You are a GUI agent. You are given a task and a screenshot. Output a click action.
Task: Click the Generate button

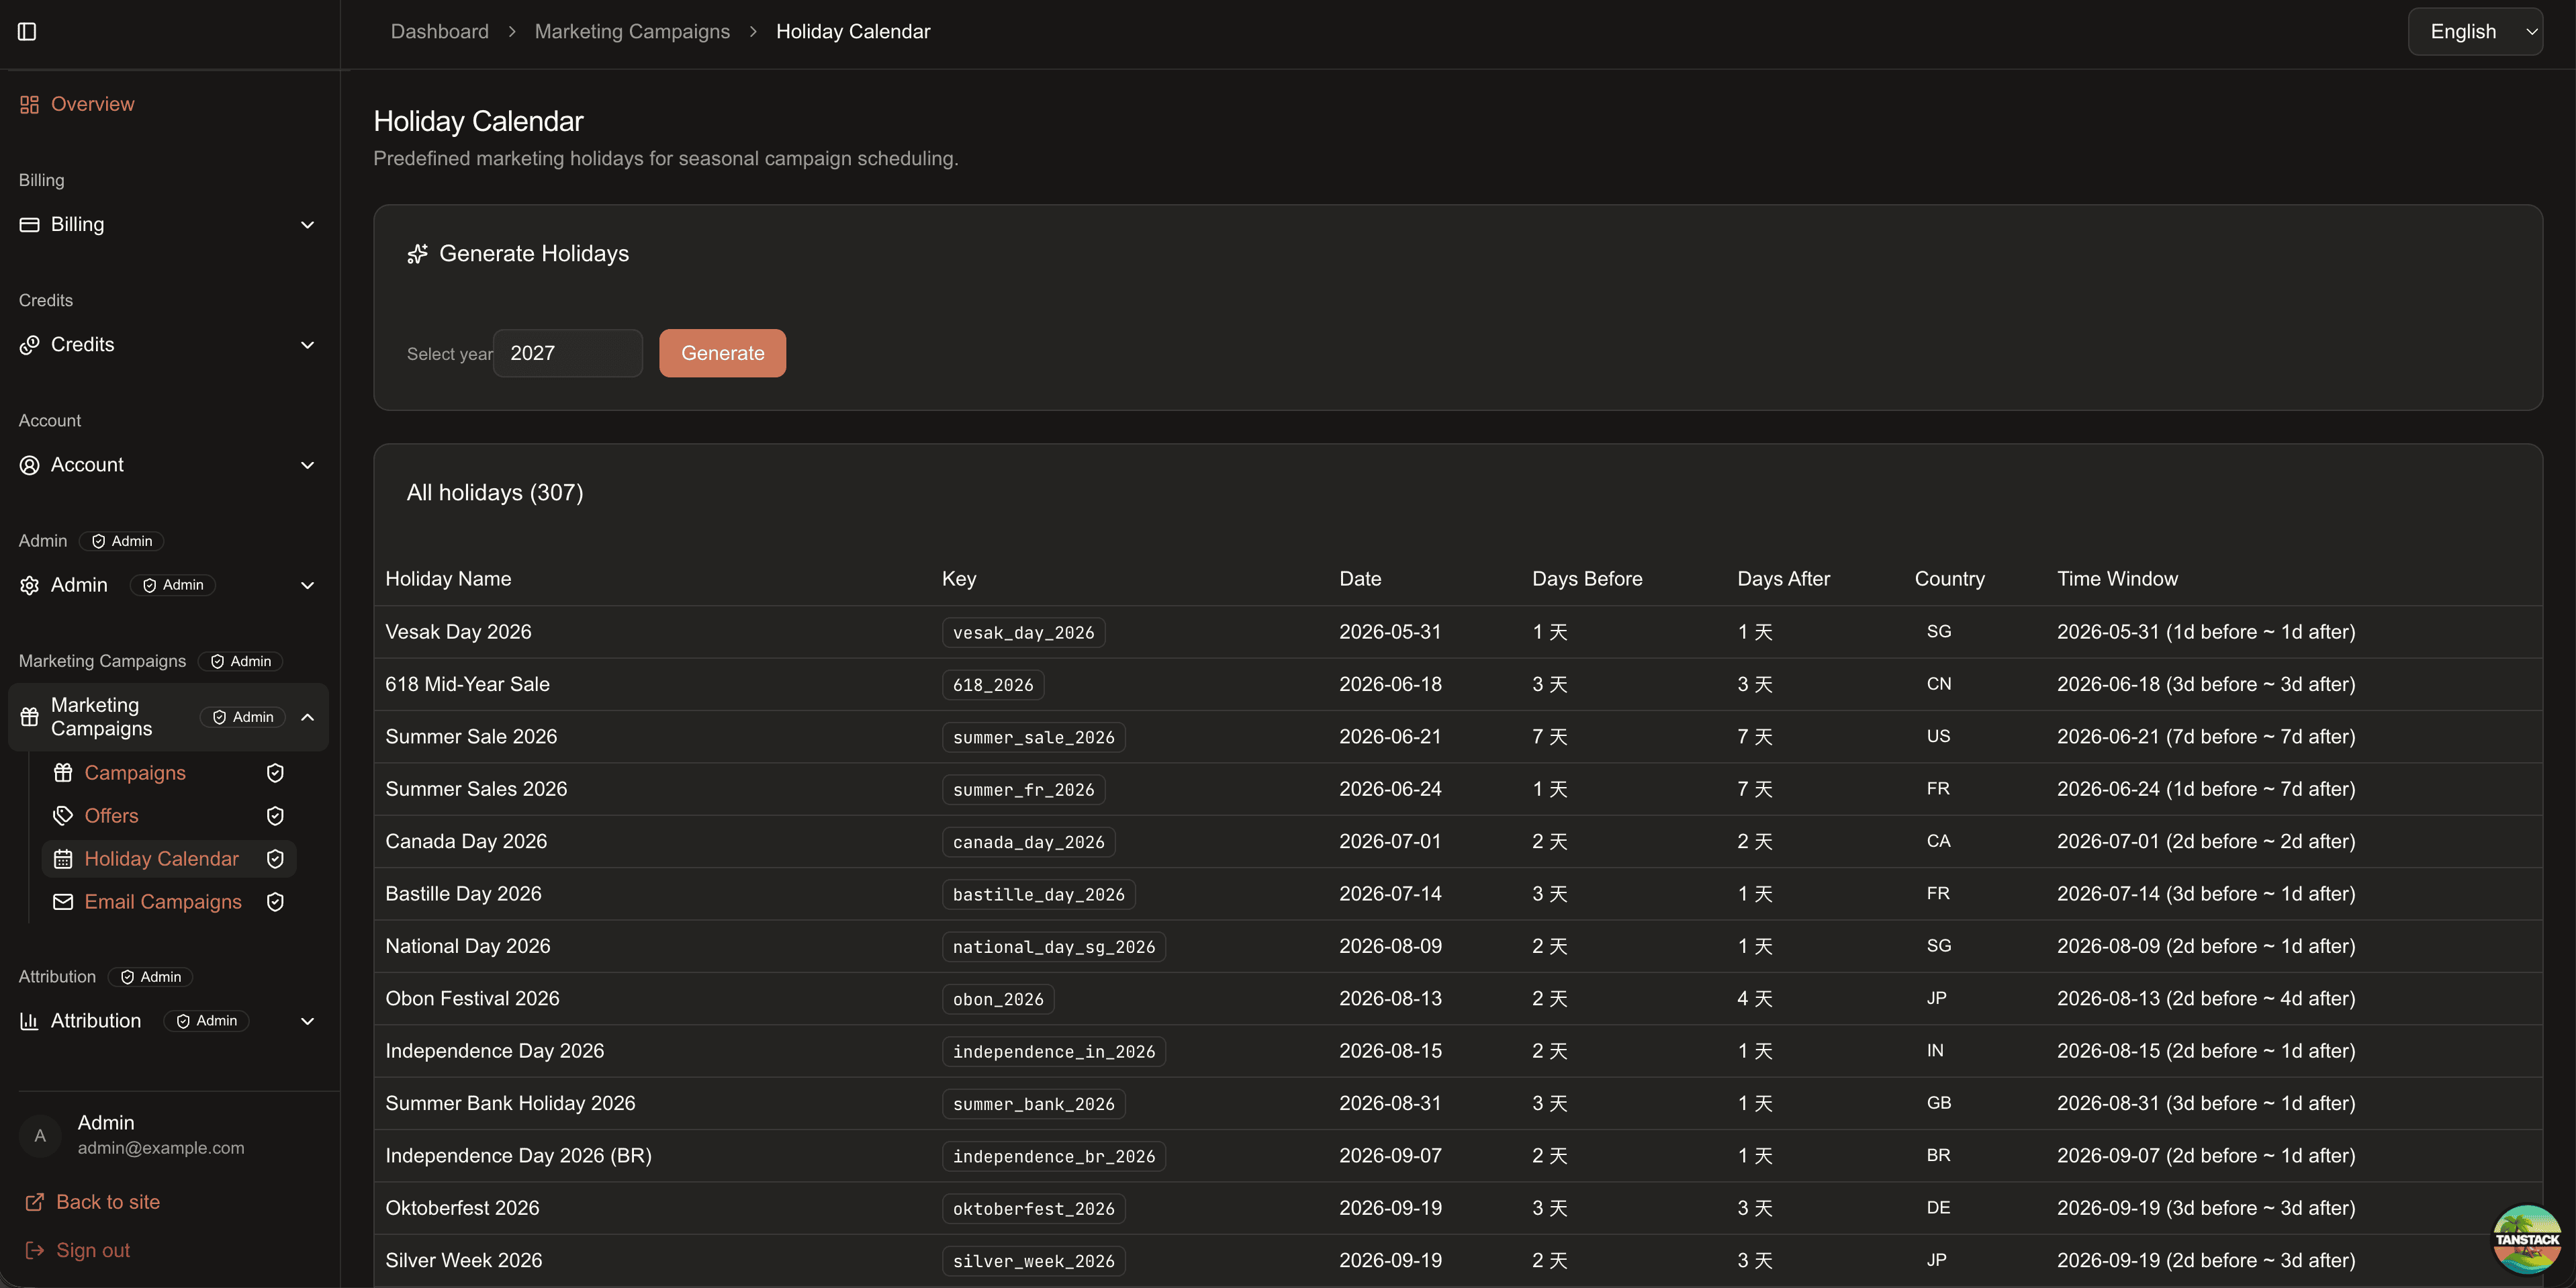[722, 353]
